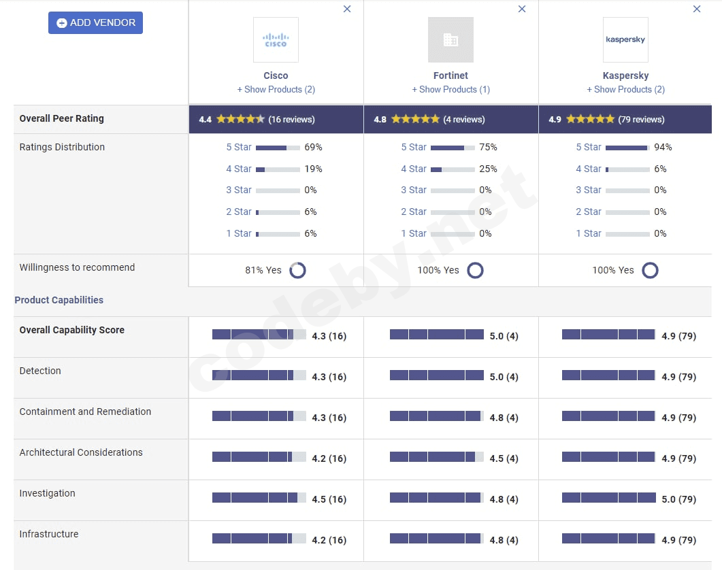Expand Kaspersky's Show Products (2)
The height and width of the screenshot is (570, 722).
(625, 89)
